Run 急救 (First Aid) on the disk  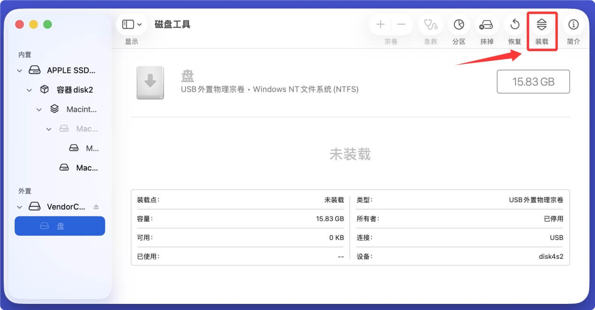431,24
